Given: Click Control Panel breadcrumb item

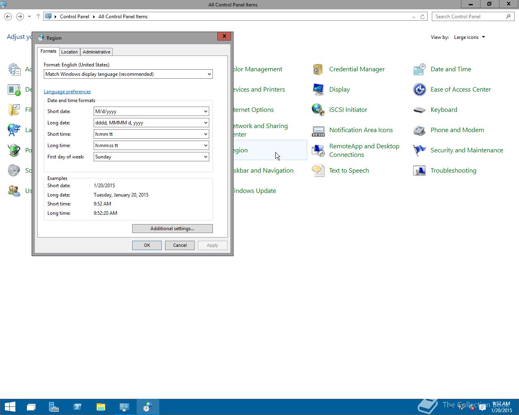Looking at the screenshot, I should pyautogui.click(x=75, y=17).
